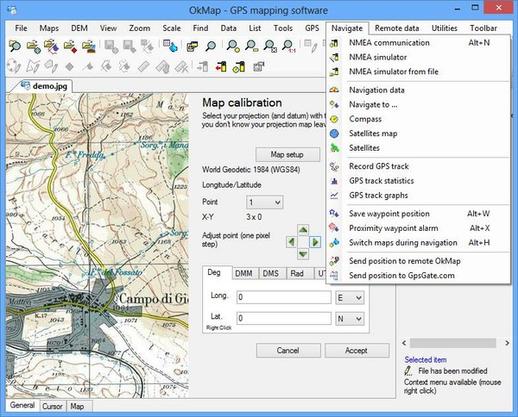Screen dimensions: 518x417
Task: Click the left arrow adjust point button
Action: [291, 242]
